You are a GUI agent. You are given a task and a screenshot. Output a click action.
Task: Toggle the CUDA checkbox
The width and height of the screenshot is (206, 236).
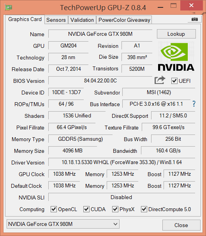click(86, 209)
